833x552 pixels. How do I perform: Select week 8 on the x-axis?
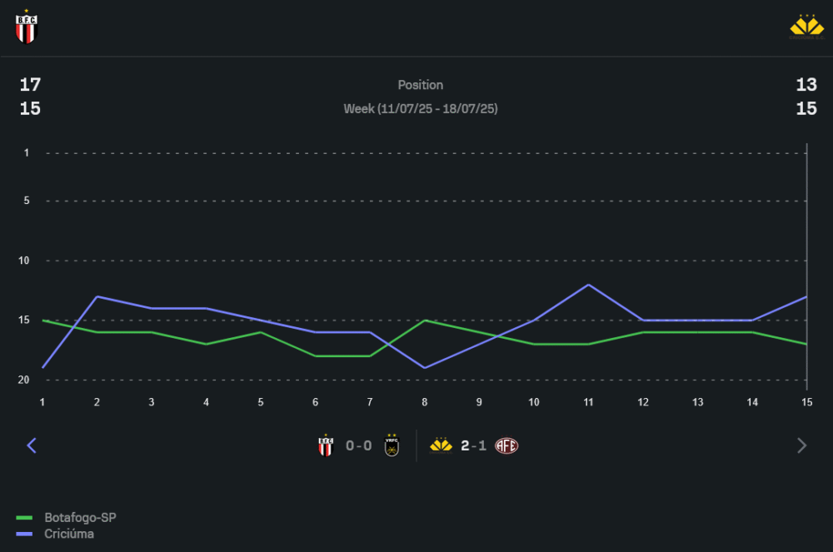point(425,402)
